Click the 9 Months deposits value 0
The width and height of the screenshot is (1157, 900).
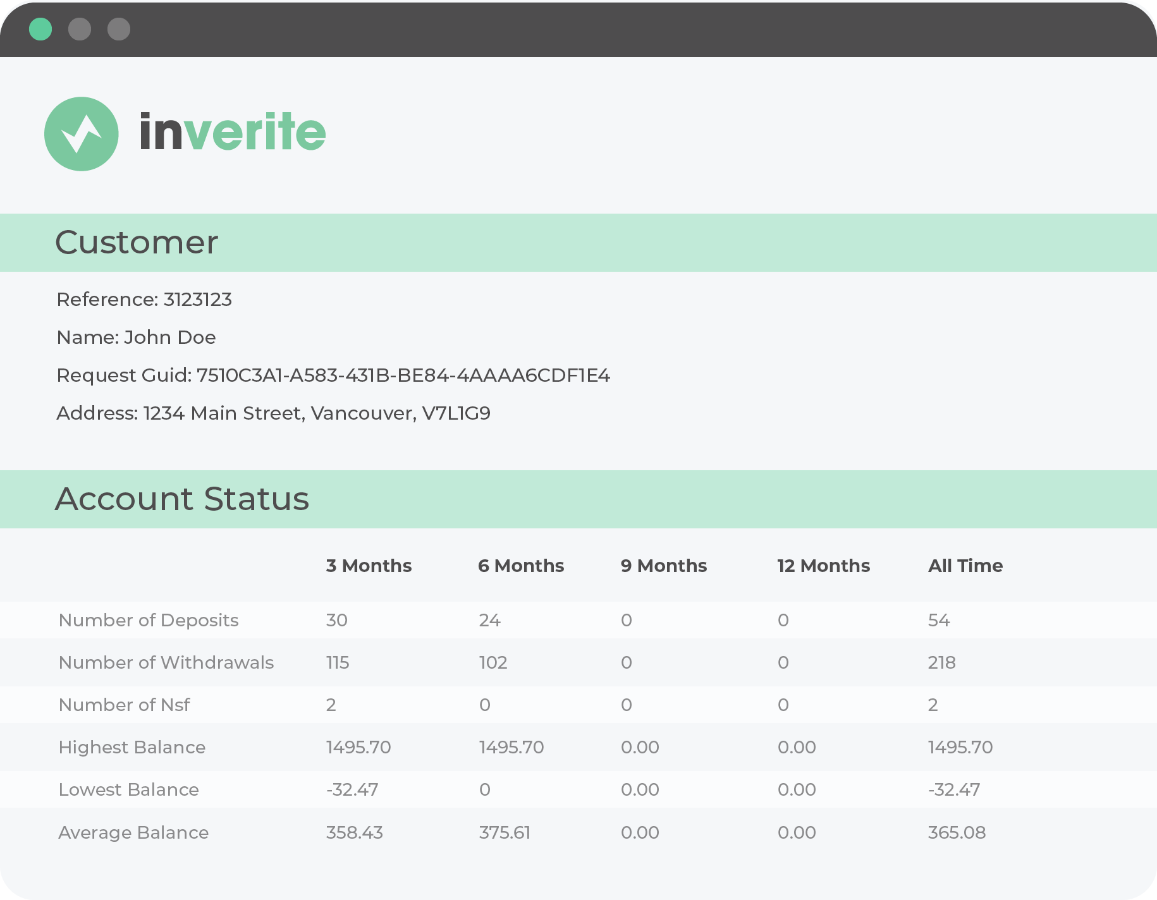627,620
